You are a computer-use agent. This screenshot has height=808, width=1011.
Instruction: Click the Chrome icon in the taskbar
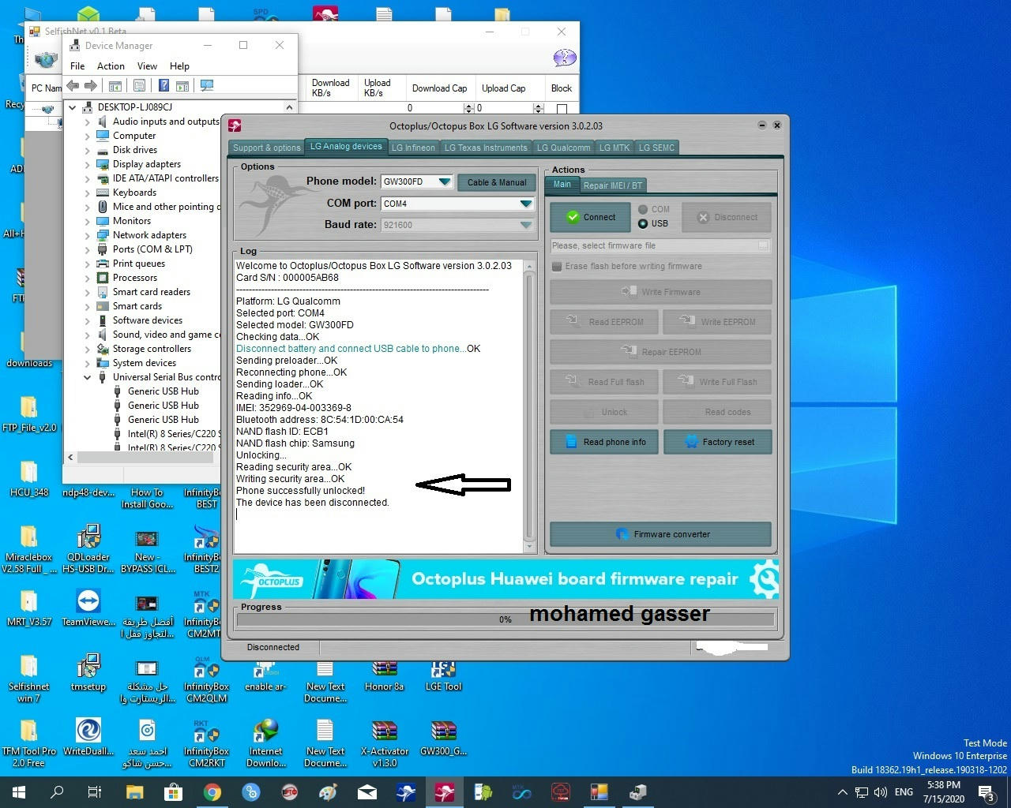coord(212,792)
